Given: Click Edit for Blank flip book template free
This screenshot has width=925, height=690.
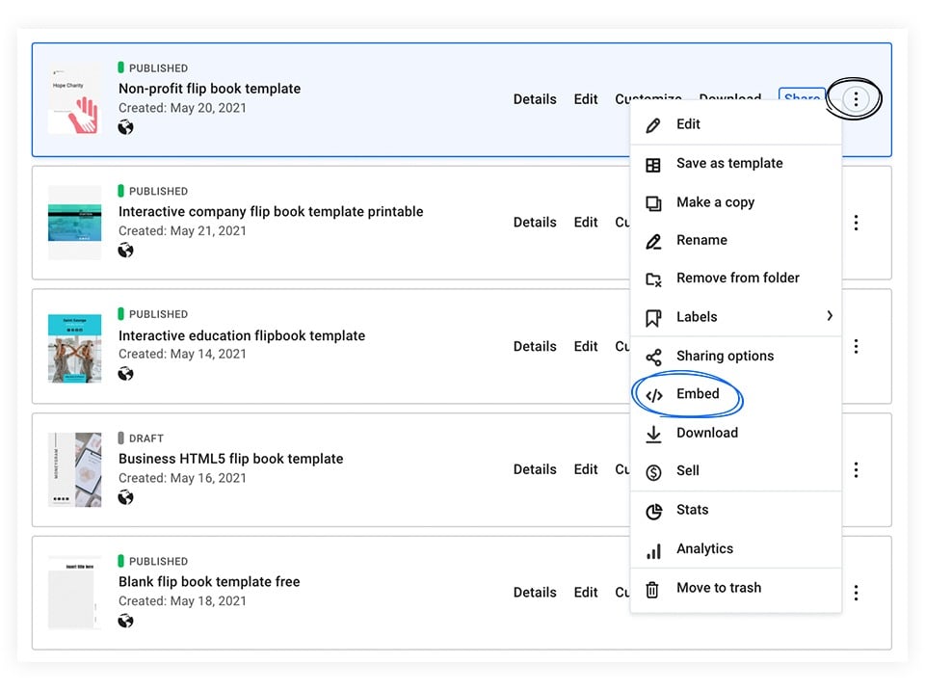Looking at the screenshot, I should tap(586, 593).
